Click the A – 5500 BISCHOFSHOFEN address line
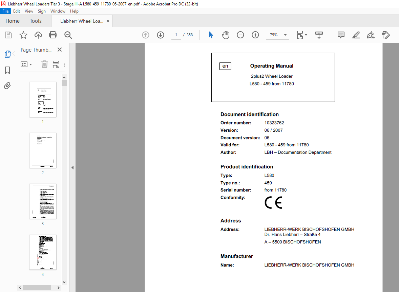The width and height of the screenshot is (399, 292). [293, 242]
